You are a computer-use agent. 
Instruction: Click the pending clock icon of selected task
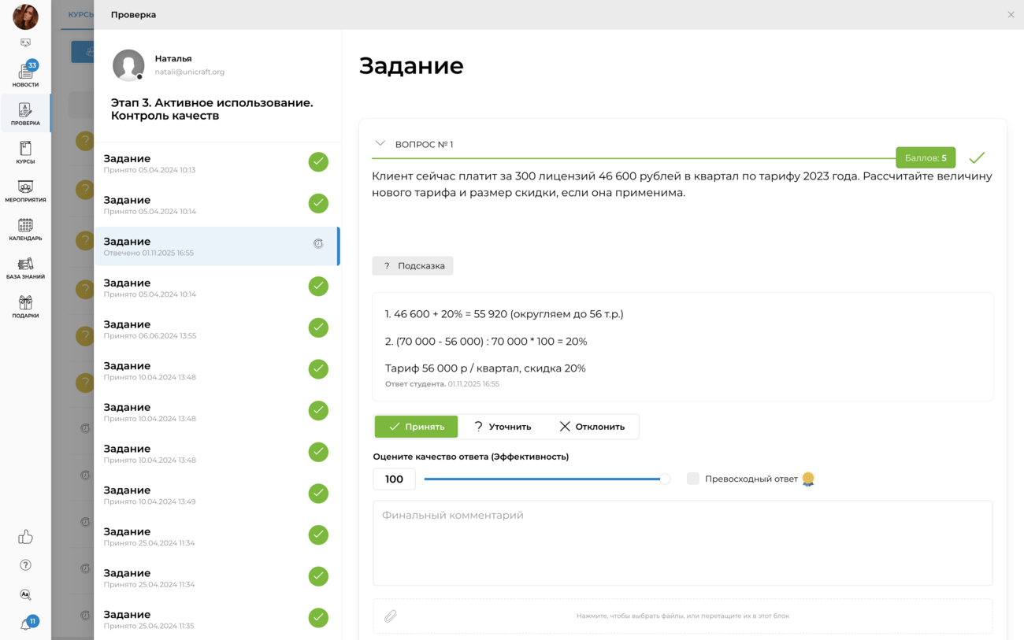coord(318,244)
